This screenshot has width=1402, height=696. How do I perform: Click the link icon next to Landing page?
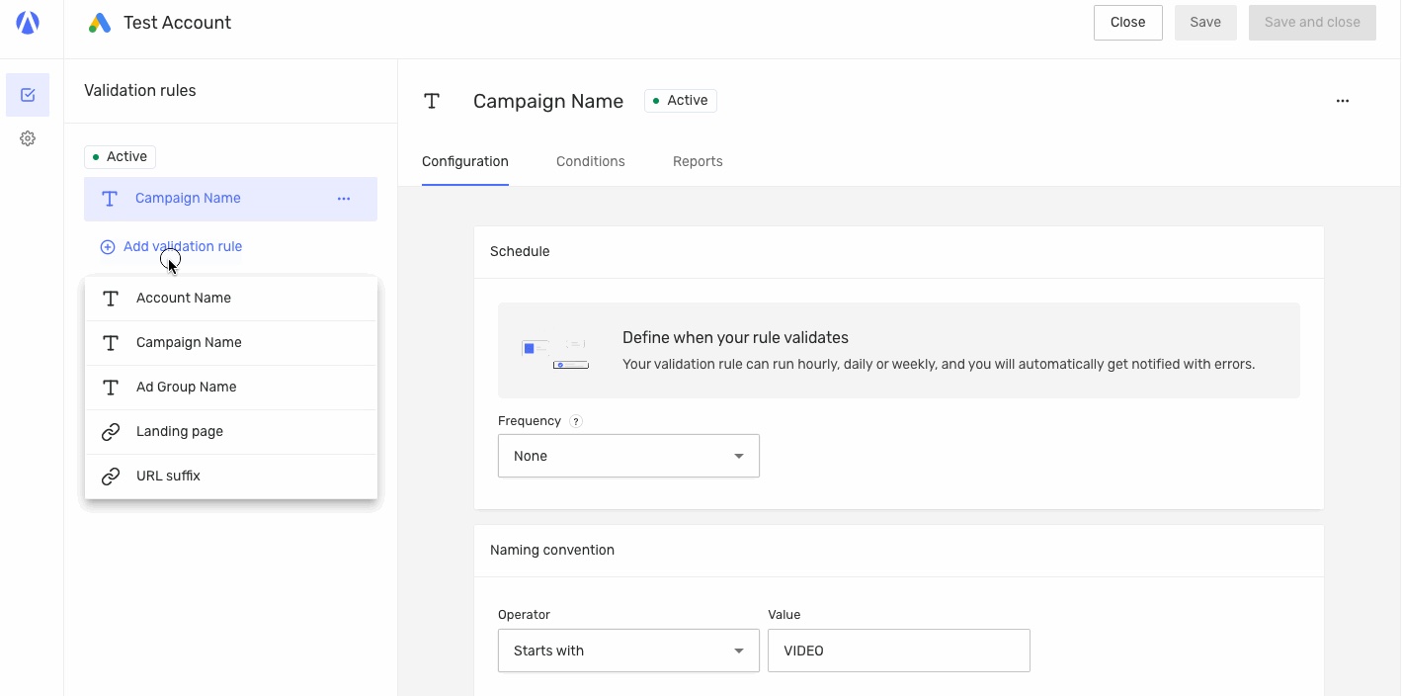(x=110, y=431)
